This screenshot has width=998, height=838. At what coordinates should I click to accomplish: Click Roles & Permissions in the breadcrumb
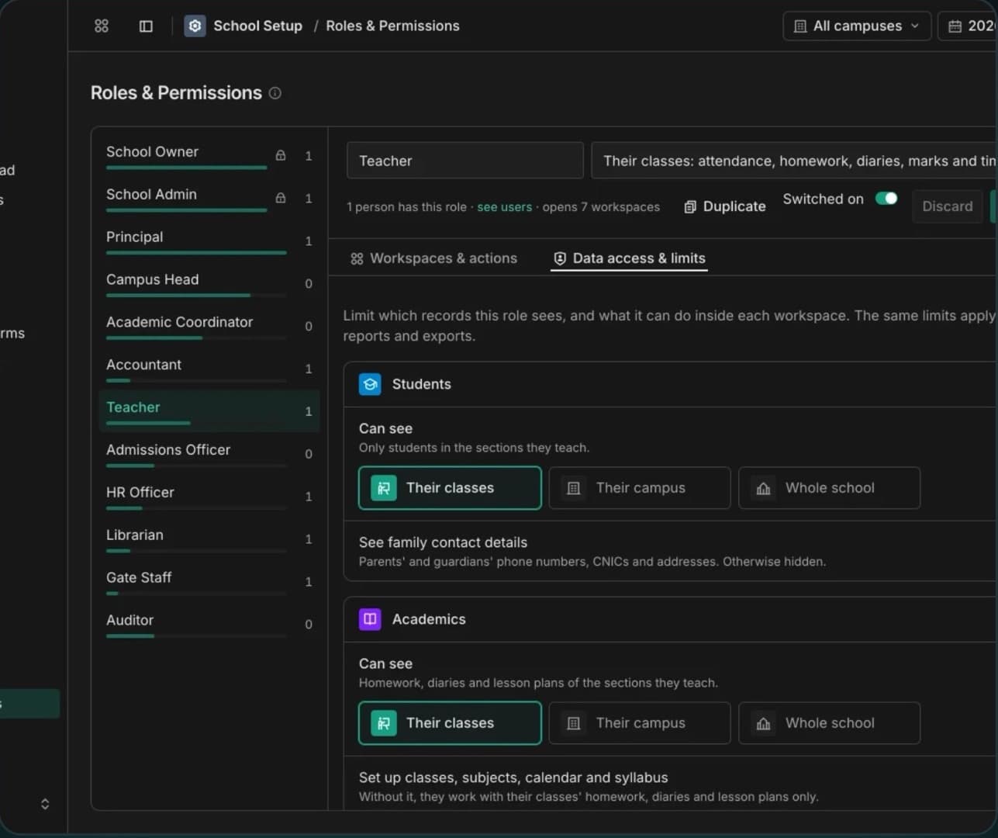[392, 26]
